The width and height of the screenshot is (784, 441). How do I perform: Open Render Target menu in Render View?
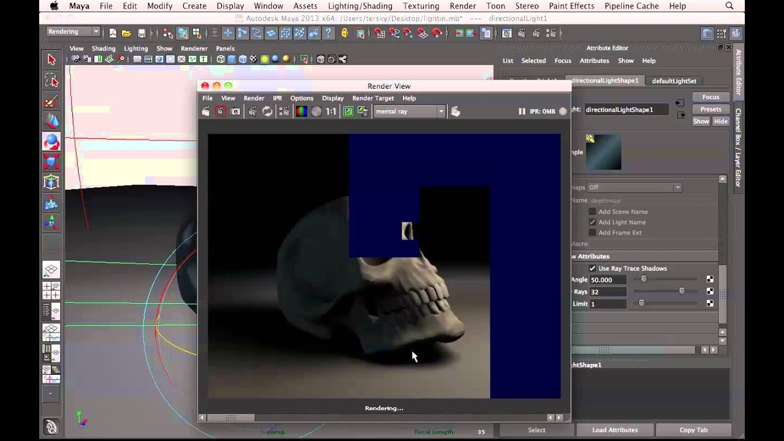coord(373,98)
